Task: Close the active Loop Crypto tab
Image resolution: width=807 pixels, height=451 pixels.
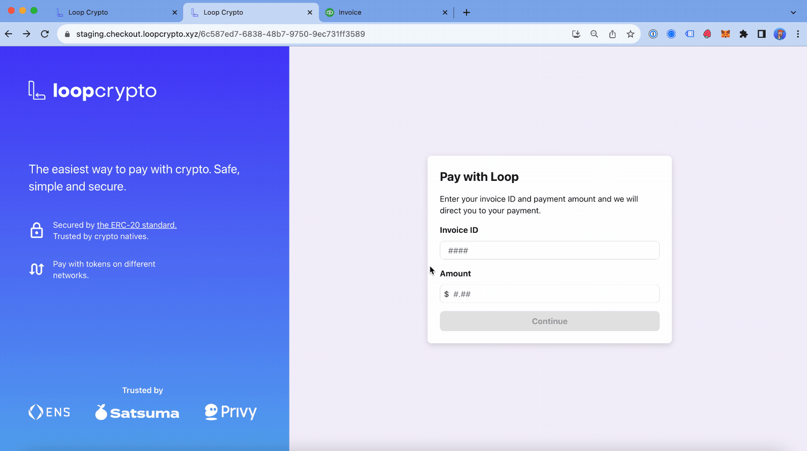Action: coord(310,12)
